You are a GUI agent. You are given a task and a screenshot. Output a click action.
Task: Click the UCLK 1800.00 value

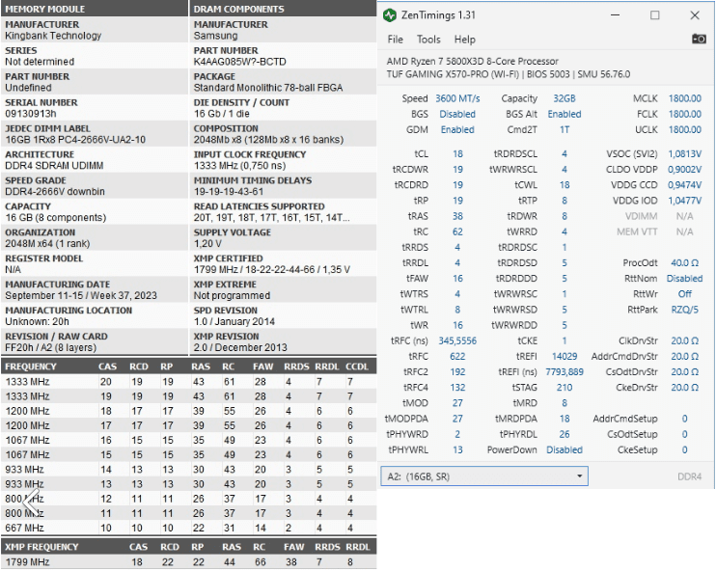[684, 129]
